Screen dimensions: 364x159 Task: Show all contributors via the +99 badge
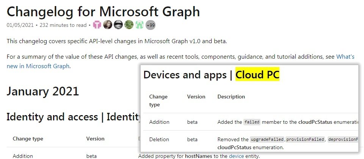pyautogui.click(x=151, y=25)
